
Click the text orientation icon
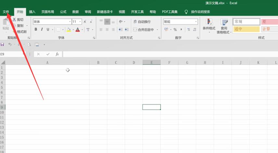pyautogui.click(x=121, y=22)
